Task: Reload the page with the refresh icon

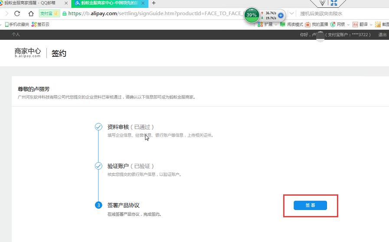Action: tap(17, 13)
